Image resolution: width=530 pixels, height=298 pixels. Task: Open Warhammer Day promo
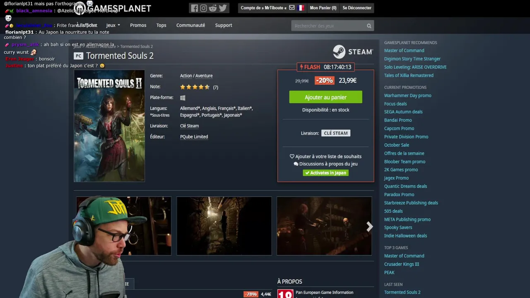click(408, 96)
